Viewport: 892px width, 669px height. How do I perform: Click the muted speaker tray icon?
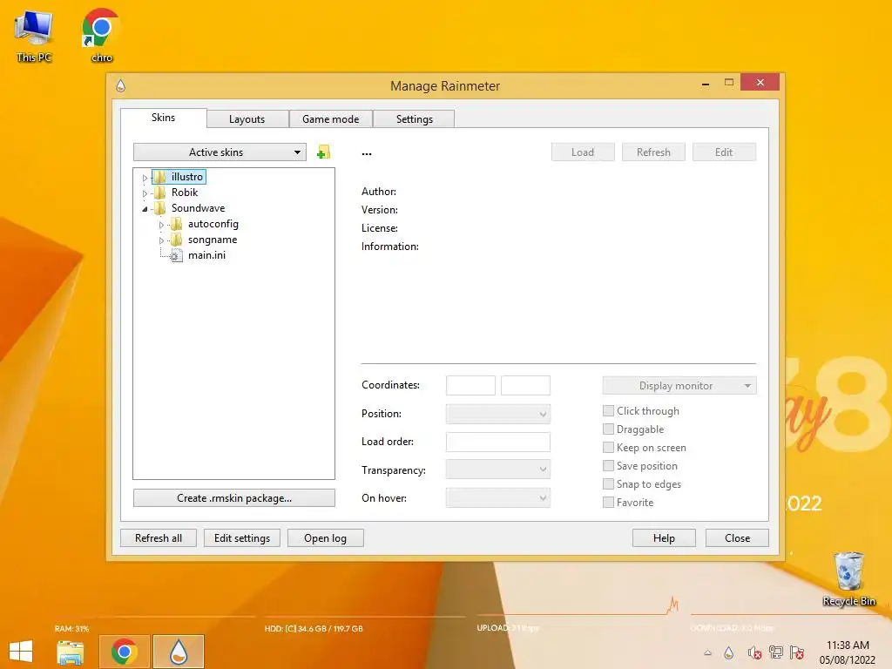[x=754, y=652]
